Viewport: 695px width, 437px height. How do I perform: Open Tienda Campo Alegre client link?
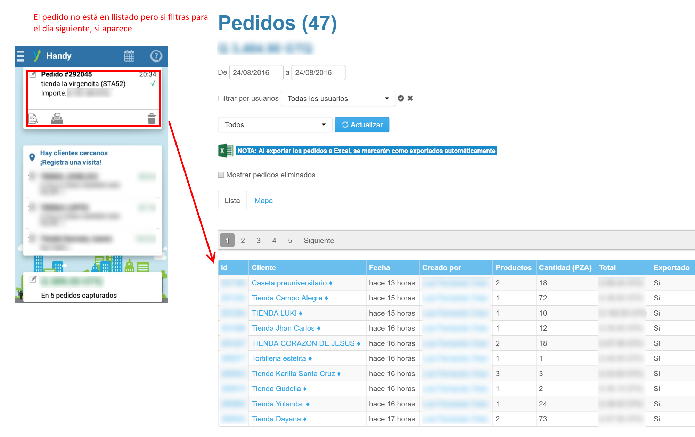(287, 298)
